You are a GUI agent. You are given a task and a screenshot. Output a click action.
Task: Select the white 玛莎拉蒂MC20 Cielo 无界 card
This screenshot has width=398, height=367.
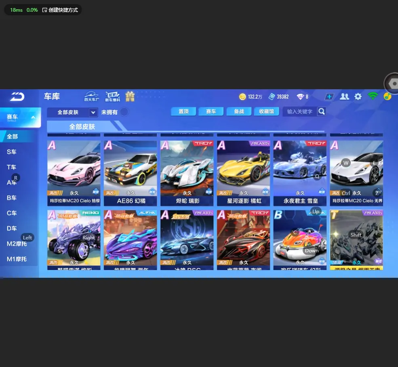tap(356, 173)
